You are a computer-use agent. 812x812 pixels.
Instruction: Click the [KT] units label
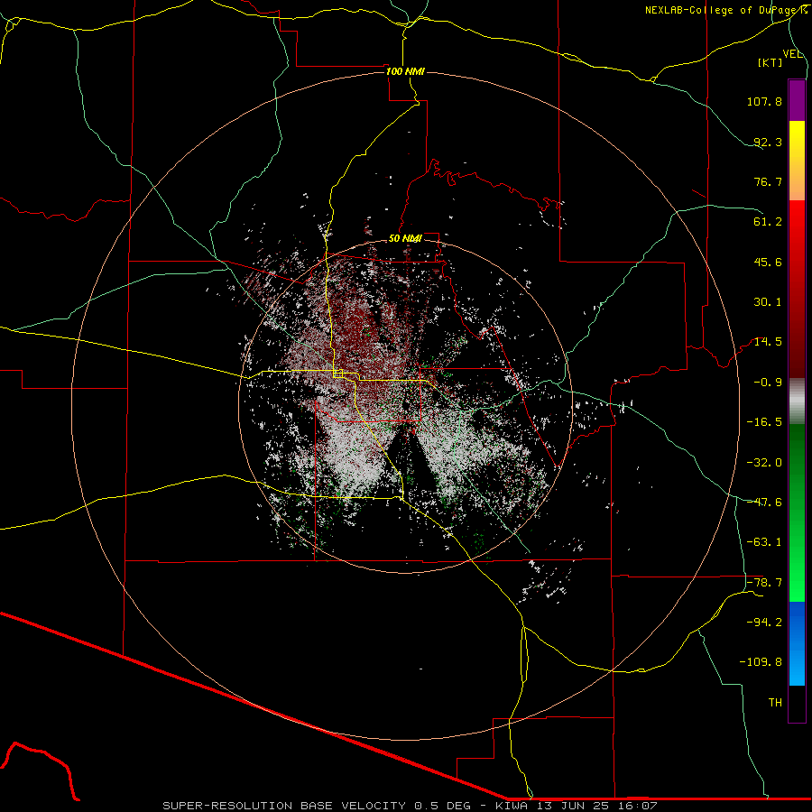(770, 62)
